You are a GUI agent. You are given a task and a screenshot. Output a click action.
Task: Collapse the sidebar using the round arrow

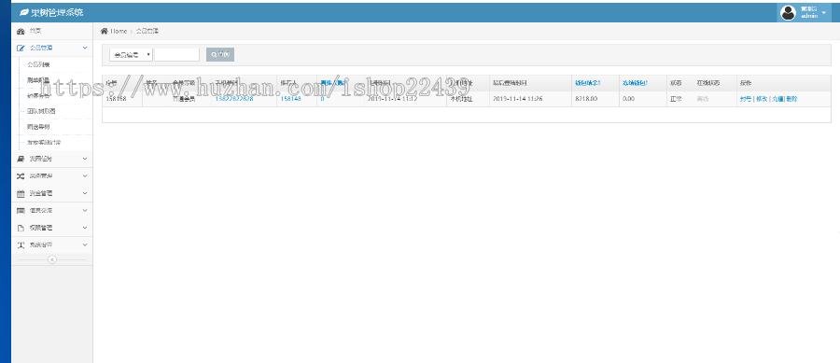[x=52, y=259]
